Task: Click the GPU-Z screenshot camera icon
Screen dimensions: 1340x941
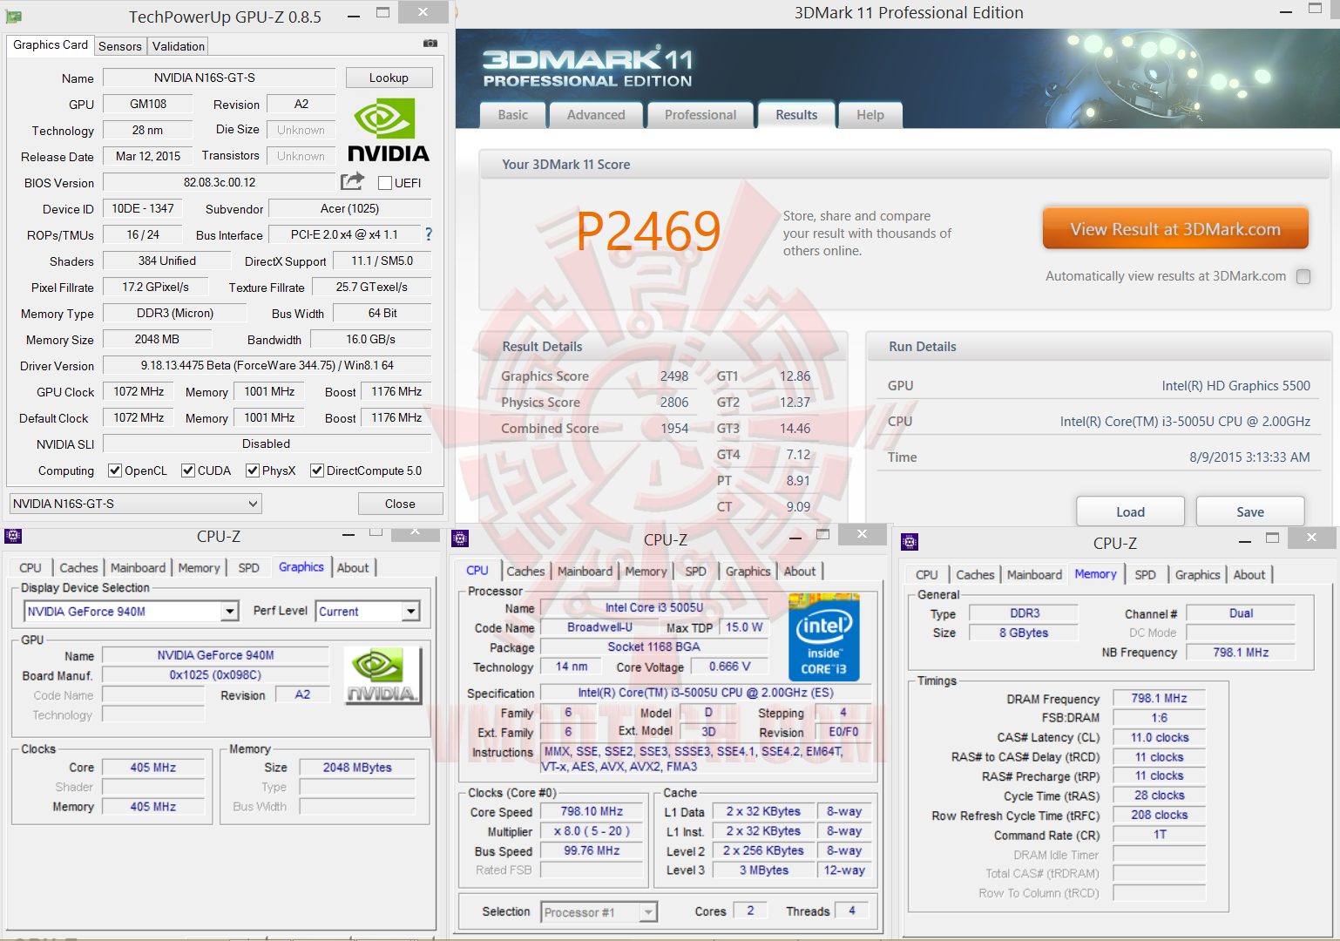Action: tap(430, 44)
